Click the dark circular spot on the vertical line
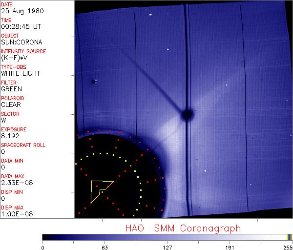293x250 pixels. point(186,115)
